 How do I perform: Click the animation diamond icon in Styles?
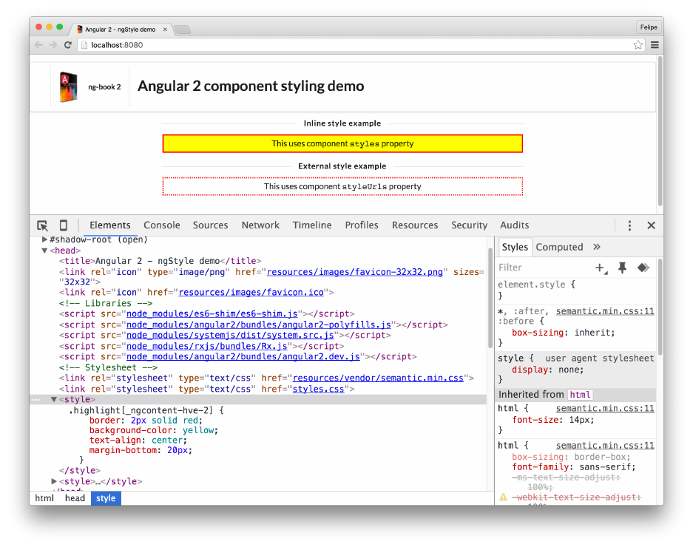[643, 268]
